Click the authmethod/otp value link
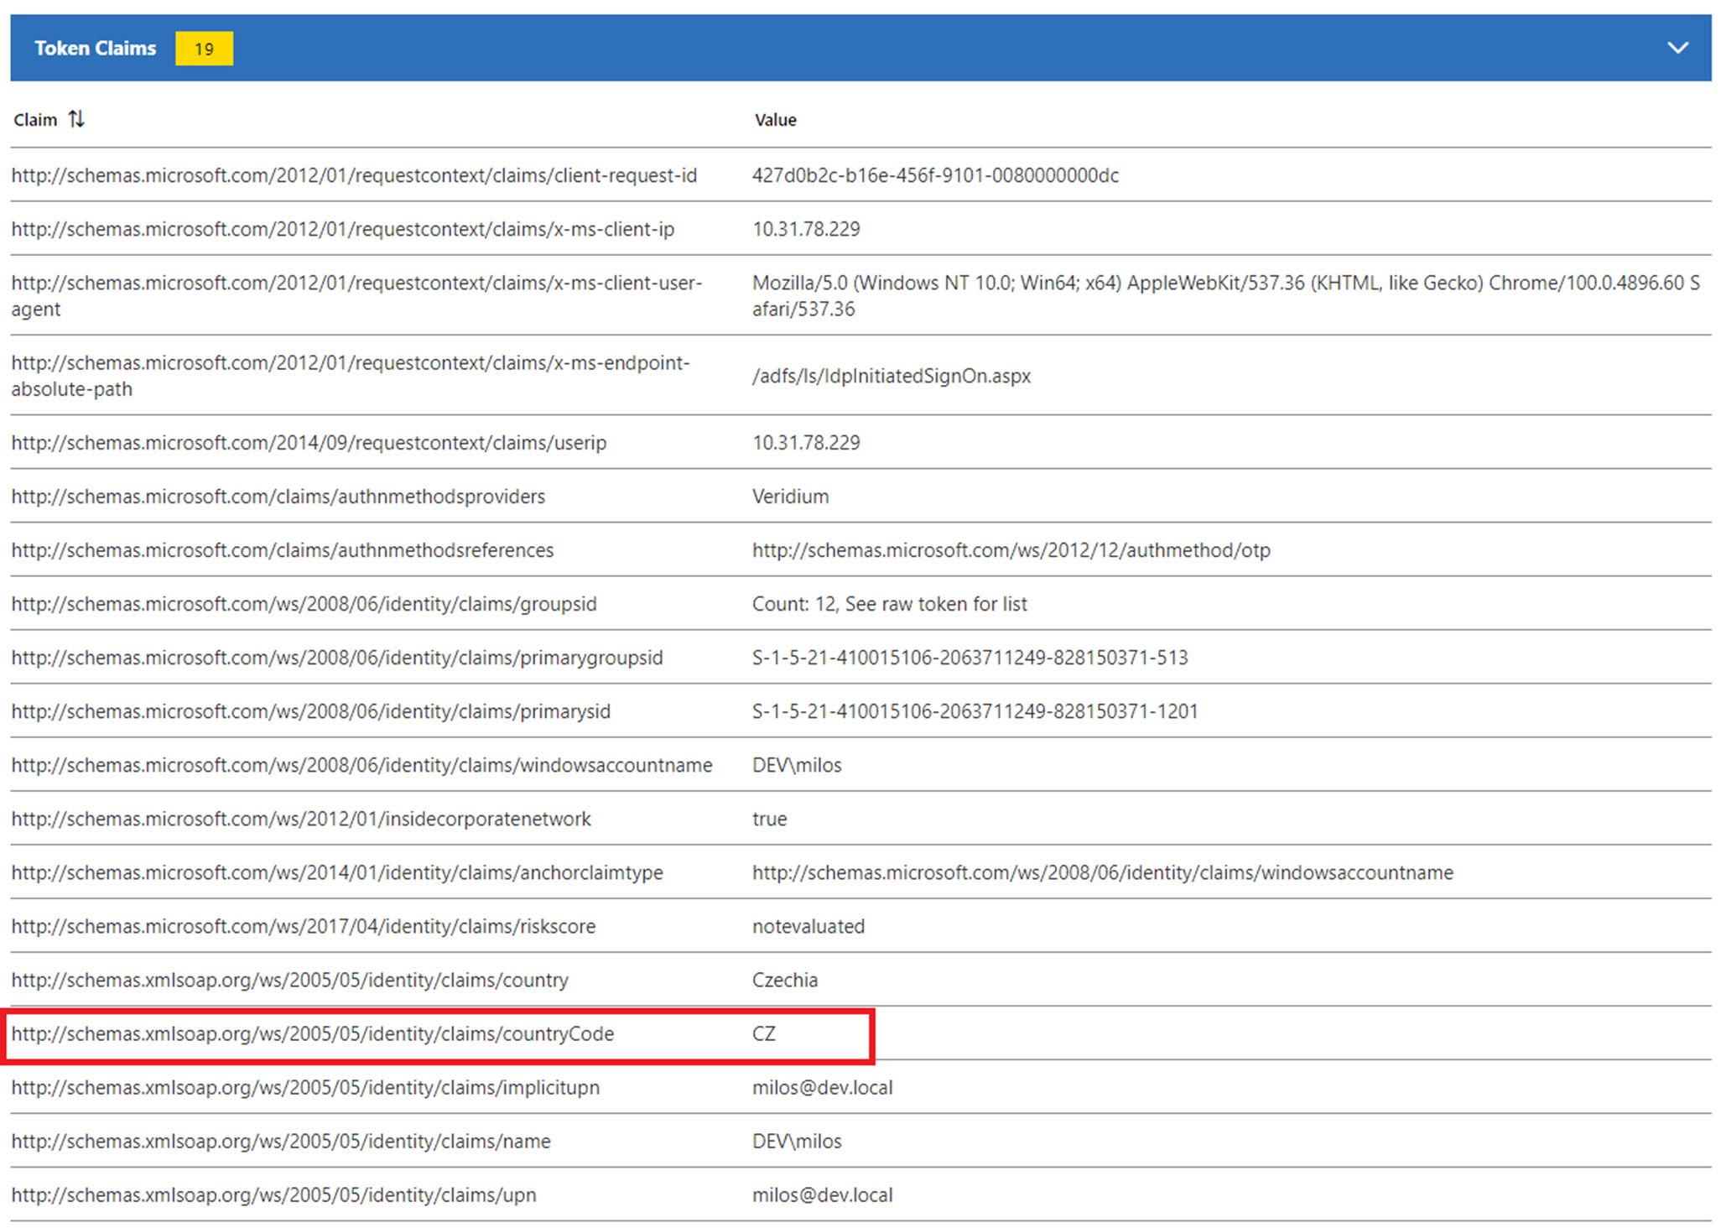 tap(1011, 550)
